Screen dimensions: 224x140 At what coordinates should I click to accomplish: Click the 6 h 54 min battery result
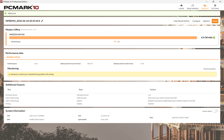207,37
